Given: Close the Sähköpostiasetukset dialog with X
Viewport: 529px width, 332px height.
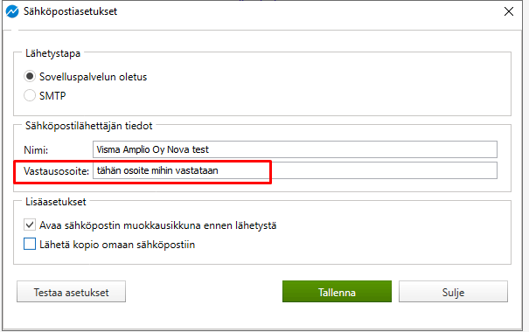Looking at the screenshot, I should tap(509, 11).
